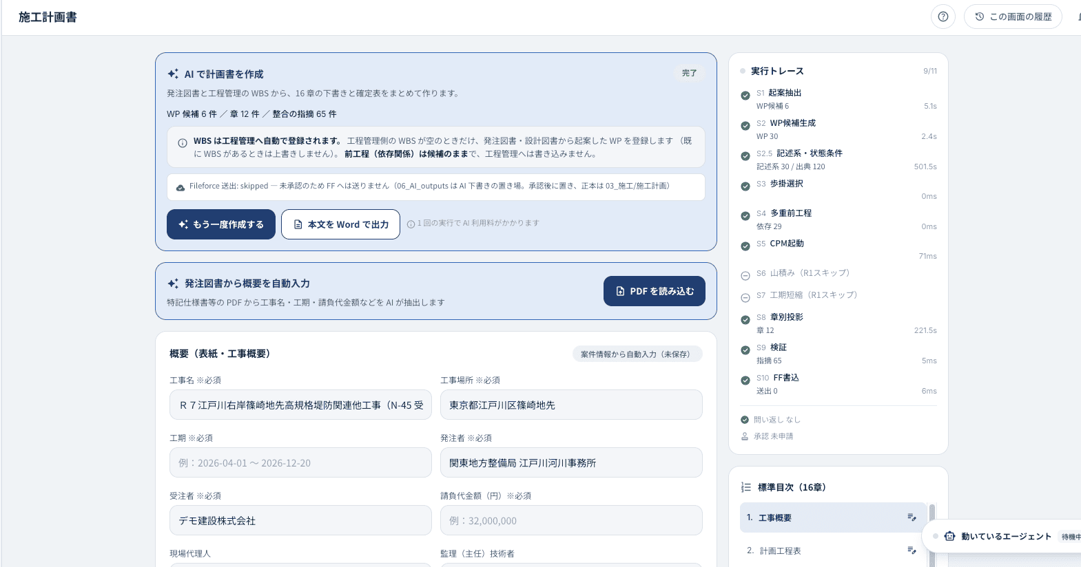
Task: Click sparkle icon beside AI で計画書を作成
Action: pos(173,74)
